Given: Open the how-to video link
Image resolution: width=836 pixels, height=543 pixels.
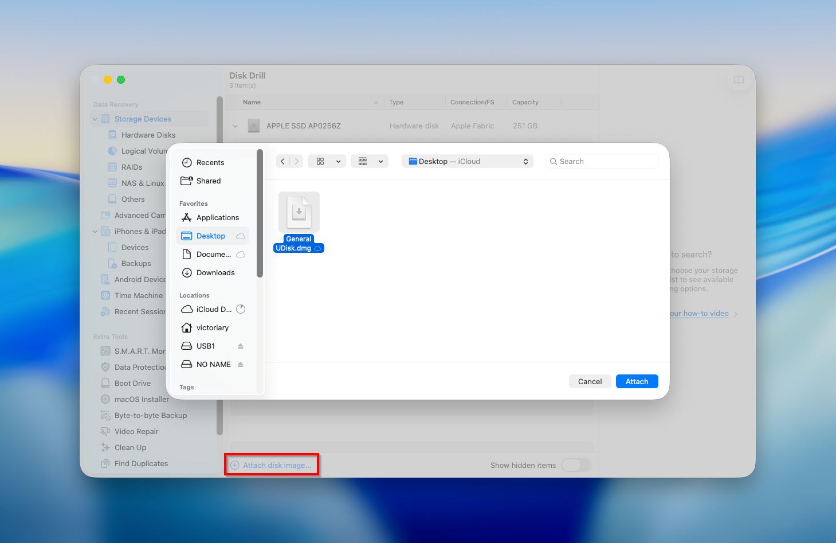Looking at the screenshot, I should point(699,314).
